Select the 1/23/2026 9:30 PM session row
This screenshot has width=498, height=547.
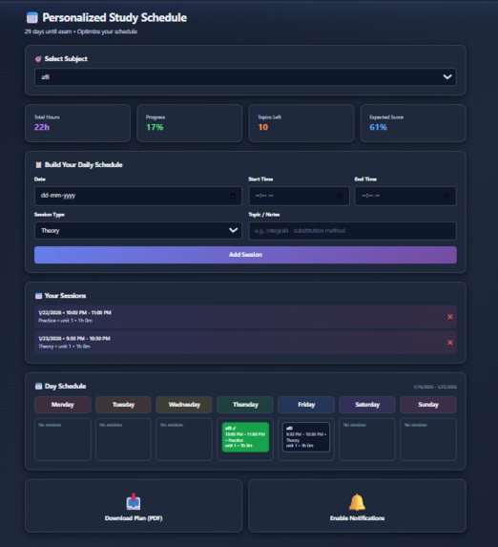(245, 342)
